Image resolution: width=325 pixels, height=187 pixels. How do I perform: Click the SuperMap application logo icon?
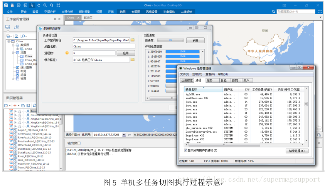[x=6, y=5]
